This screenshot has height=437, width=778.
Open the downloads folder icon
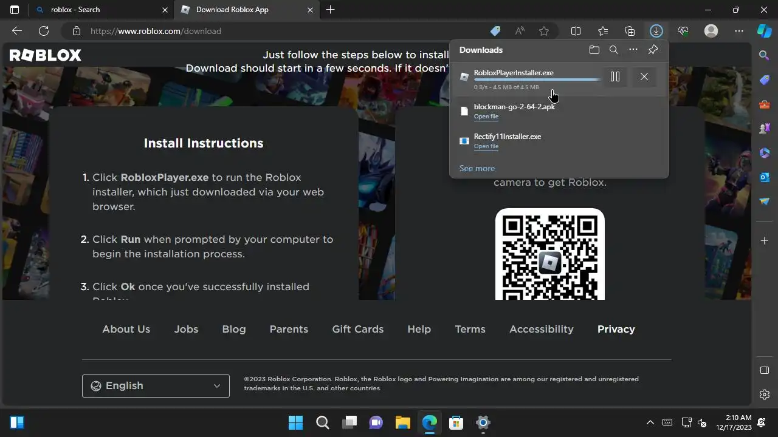tap(594, 50)
